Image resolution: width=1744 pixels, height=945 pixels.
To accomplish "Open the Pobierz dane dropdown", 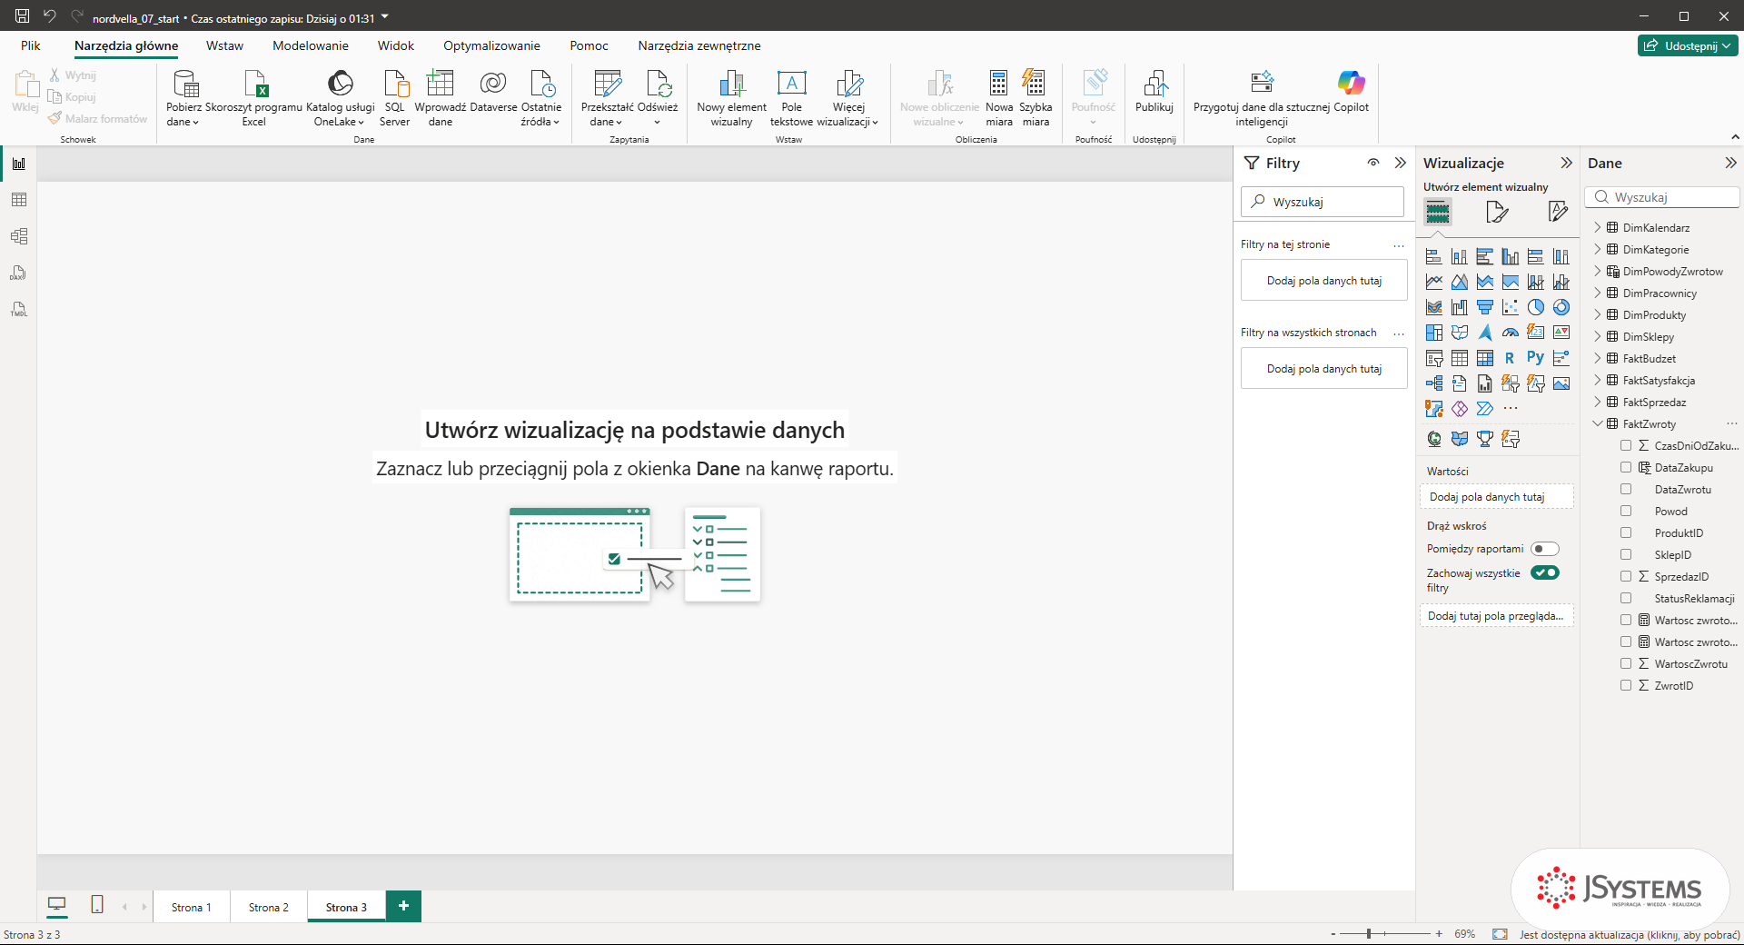I will [x=183, y=98].
